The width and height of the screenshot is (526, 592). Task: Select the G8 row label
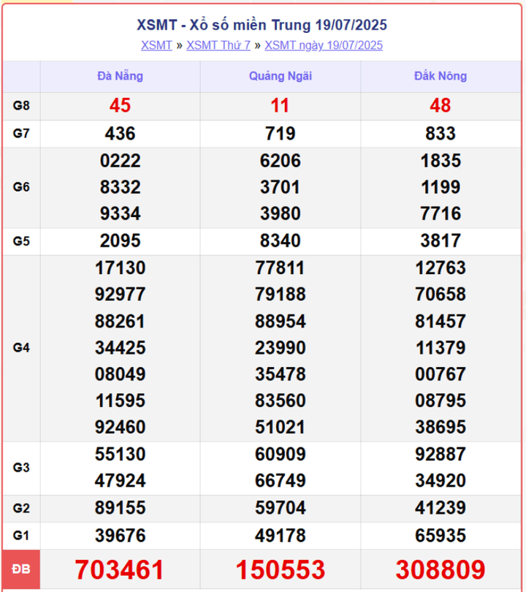pyautogui.click(x=21, y=106)
